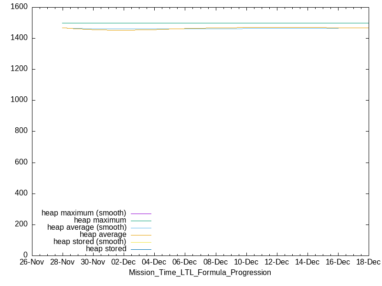Click the 26-Nov date label
This screenshot has width=382, height=286.
31,262
